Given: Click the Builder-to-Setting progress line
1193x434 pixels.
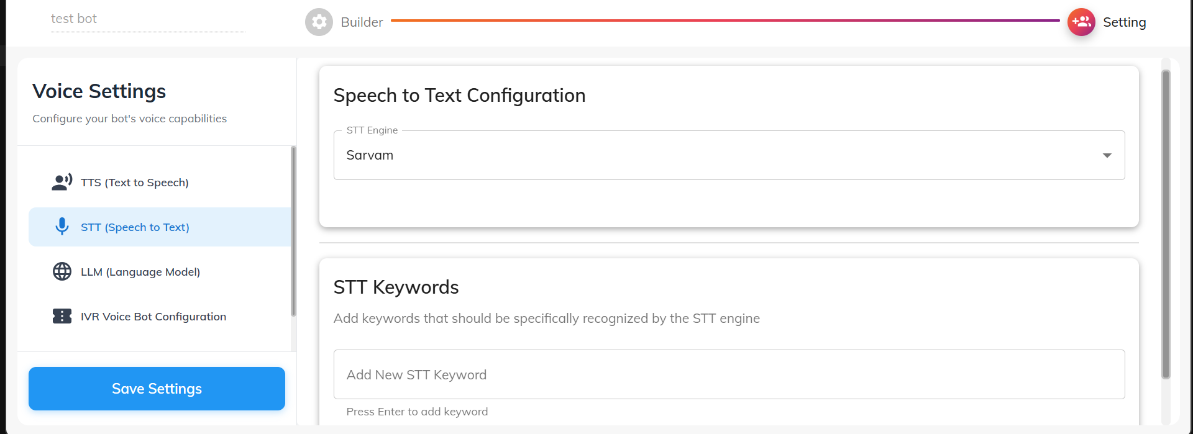Looking at the screenshot, I should pyautogui.click(x=724, y=20).
